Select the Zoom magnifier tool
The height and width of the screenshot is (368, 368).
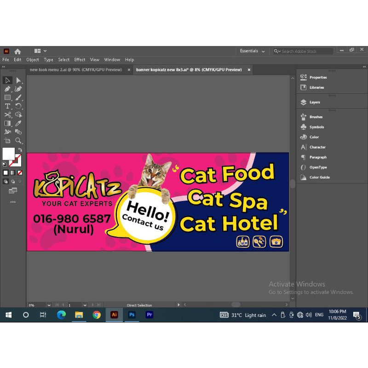18,141
